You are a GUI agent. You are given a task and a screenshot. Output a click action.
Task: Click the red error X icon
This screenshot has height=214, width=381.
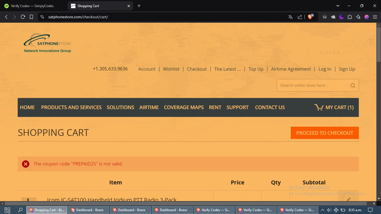[26, 164]
